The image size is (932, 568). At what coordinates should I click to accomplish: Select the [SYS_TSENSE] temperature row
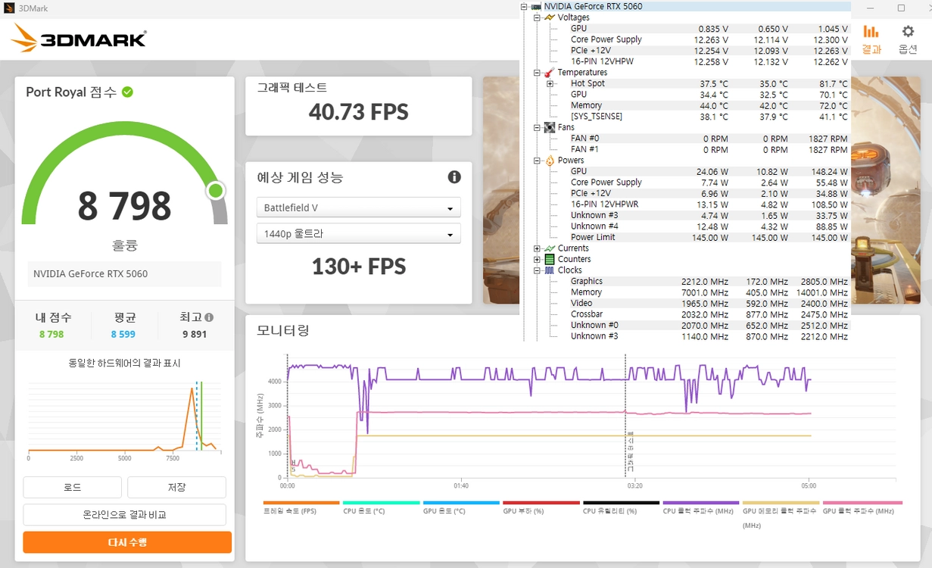point(709,117)
